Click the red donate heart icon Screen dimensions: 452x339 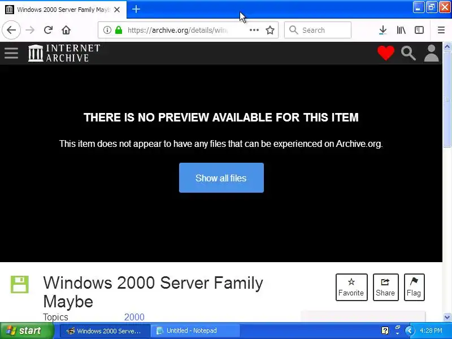(386, 53)
